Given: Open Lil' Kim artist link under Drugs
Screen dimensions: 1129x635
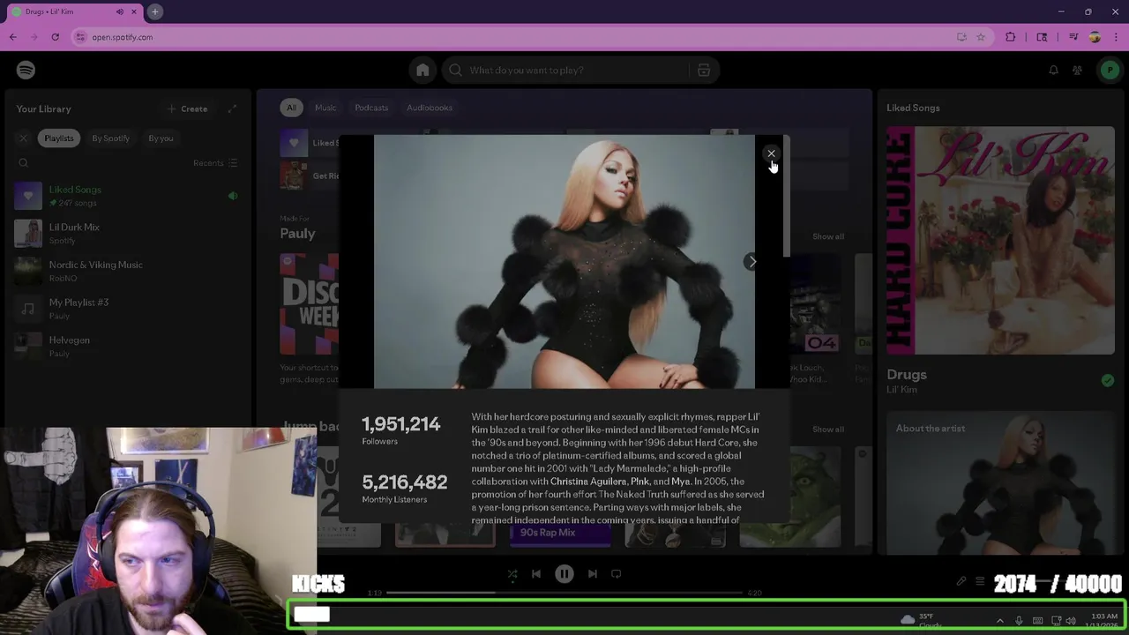Looking at the screenshot, I should tap(902, 390).
